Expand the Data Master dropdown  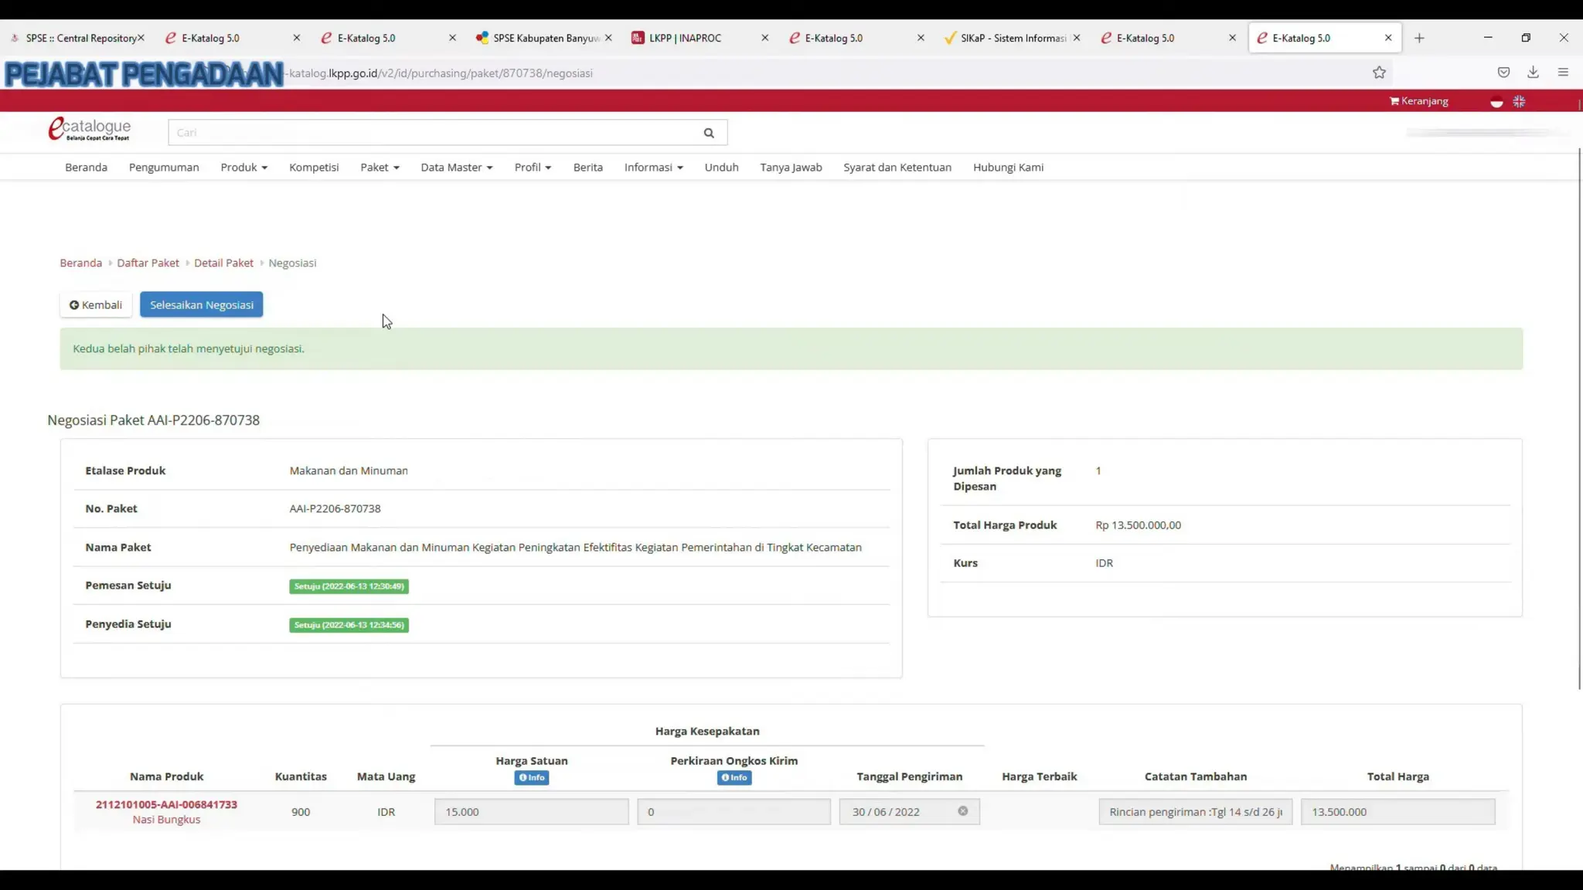click(x=456, y=168)
